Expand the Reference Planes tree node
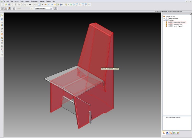Viewport: 192px width, 138px height. 164,18
